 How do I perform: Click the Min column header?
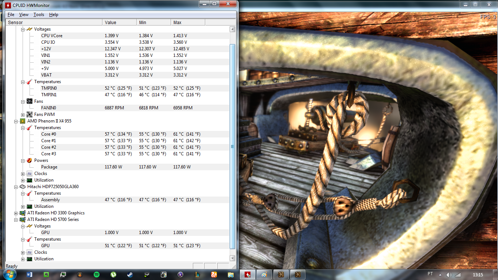(x=154, y=22)
